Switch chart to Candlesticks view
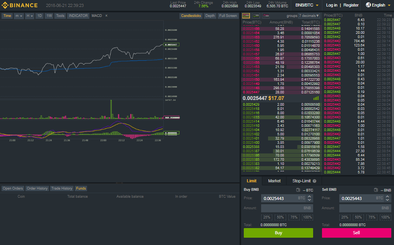This screenshot has width=394, height=245. tap(191, 16)
